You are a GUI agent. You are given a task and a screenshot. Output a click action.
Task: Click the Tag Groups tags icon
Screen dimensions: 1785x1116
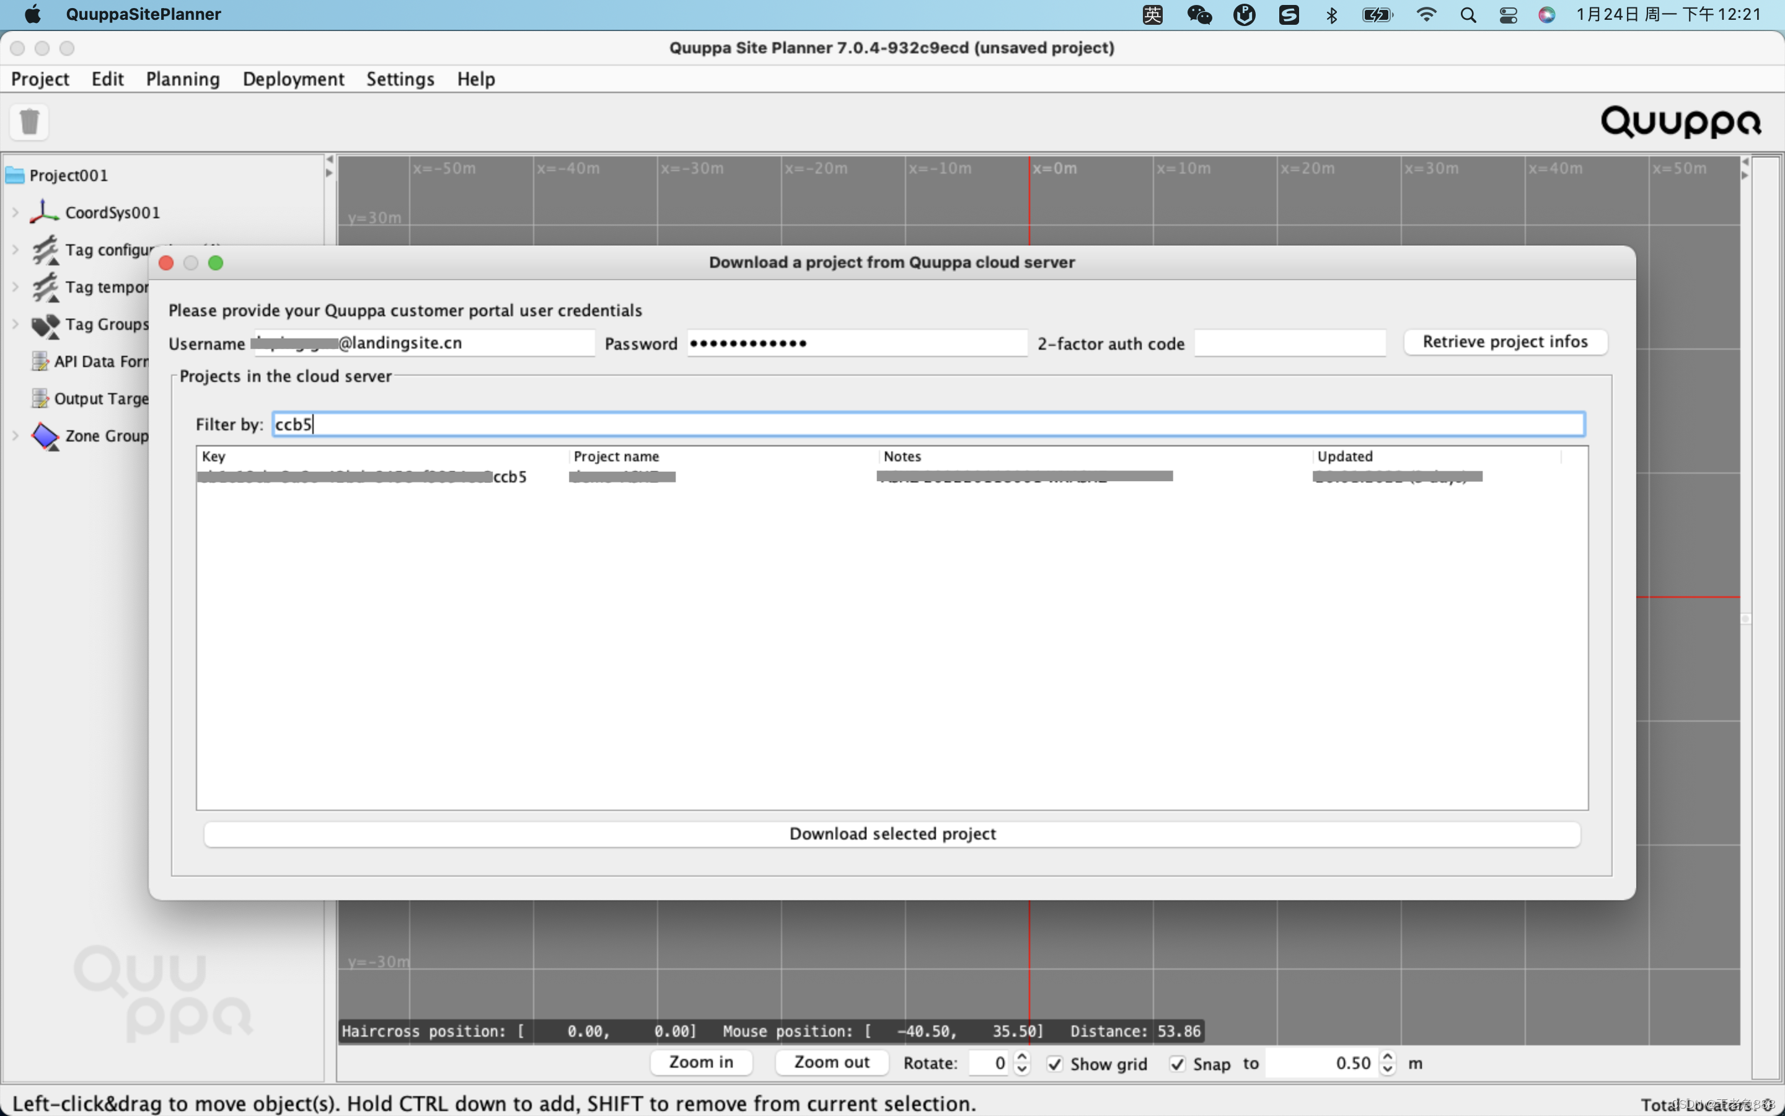click(x=45, y=325)
